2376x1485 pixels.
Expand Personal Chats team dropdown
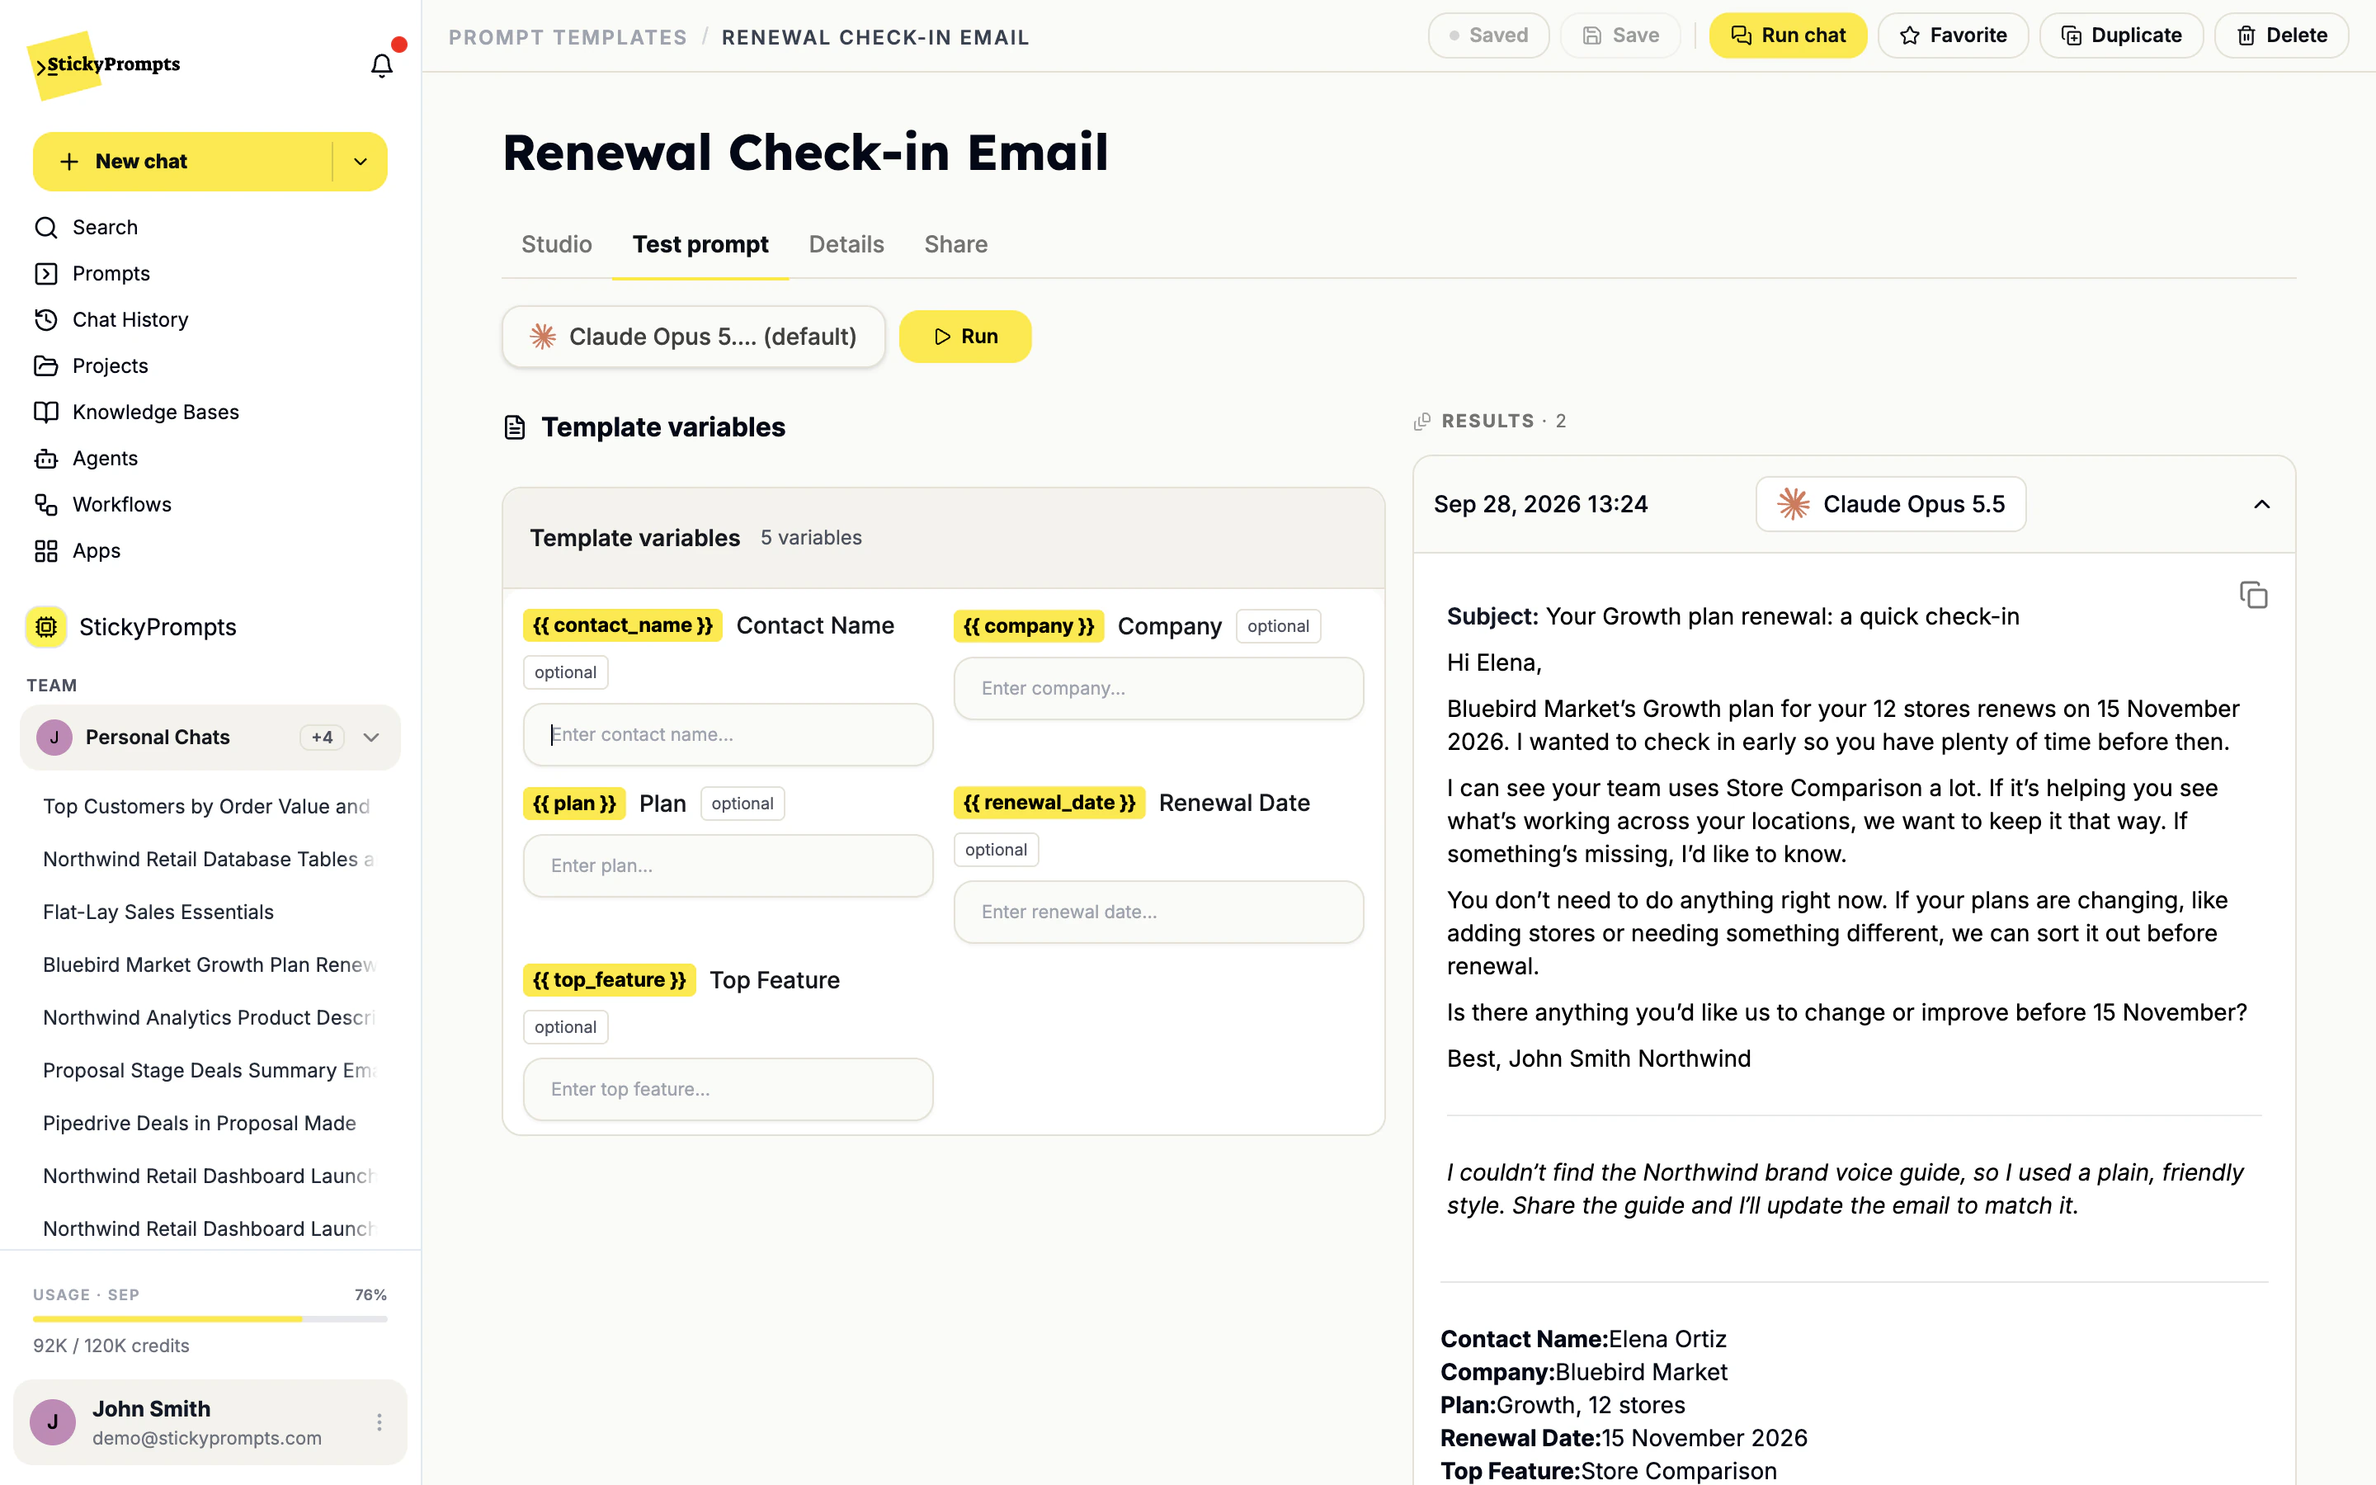click(371, 738)
